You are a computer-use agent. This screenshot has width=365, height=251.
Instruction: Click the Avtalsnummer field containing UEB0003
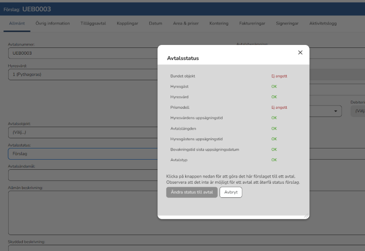pyautogui.click(x=82, y=53)
